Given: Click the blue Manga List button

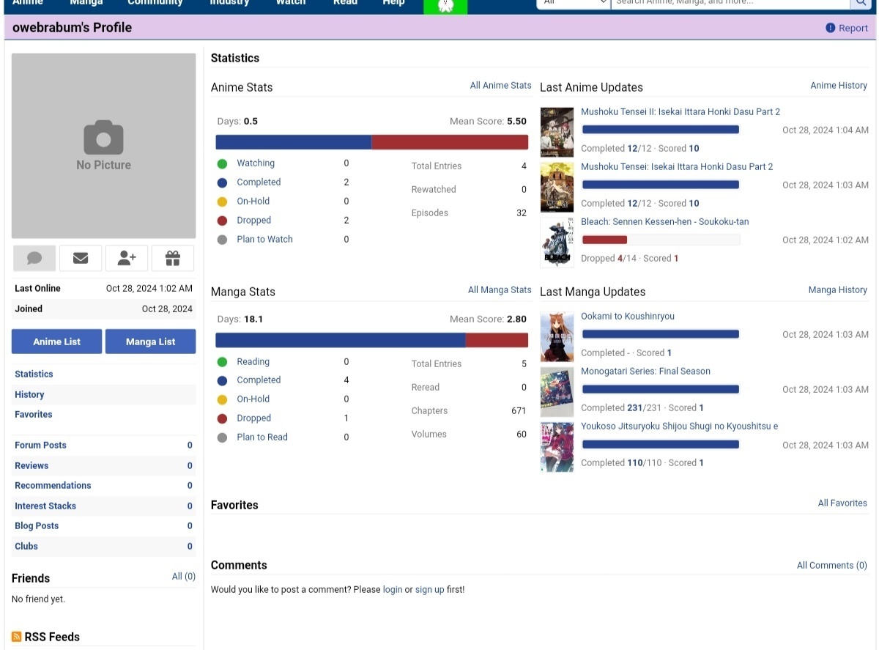Looking at the screenshot, I should tap(150, 341).
